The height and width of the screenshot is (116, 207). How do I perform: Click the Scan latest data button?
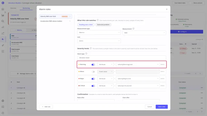(180, 3)
